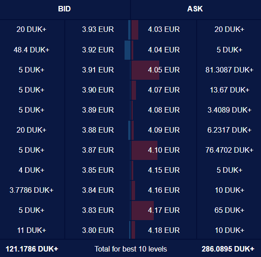Click the ASK column header
The width and height of the screenshot is (261, 257).
tap(195, 9)
